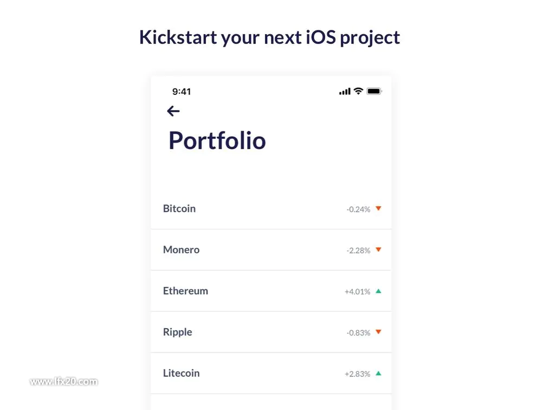Click the green up arrow beside Litecoin
Viewport: 542px width, 410px height.
pos(378,373)
